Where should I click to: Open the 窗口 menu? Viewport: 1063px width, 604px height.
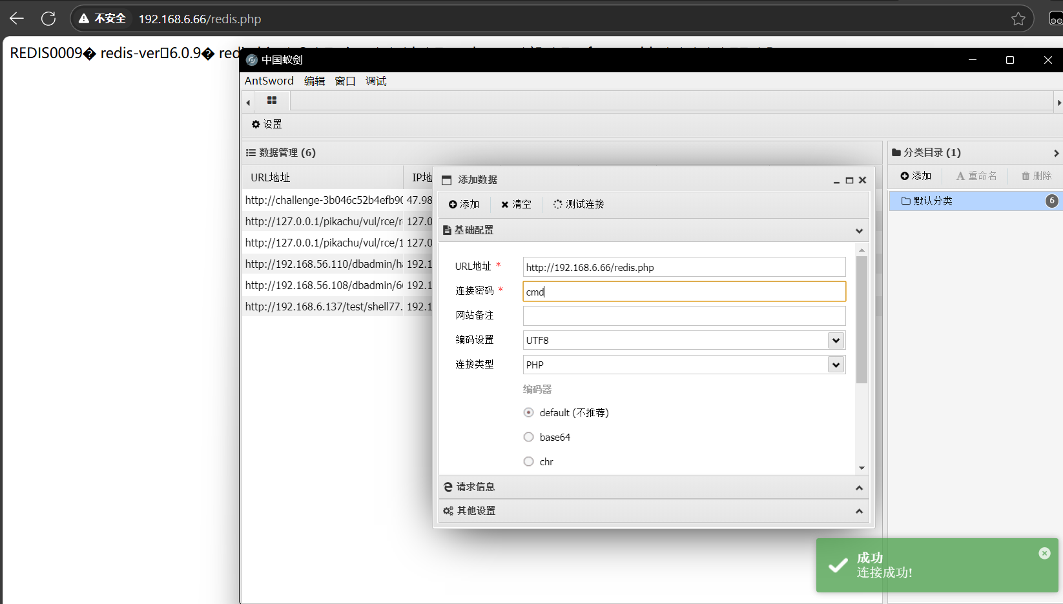coord(346,81)
